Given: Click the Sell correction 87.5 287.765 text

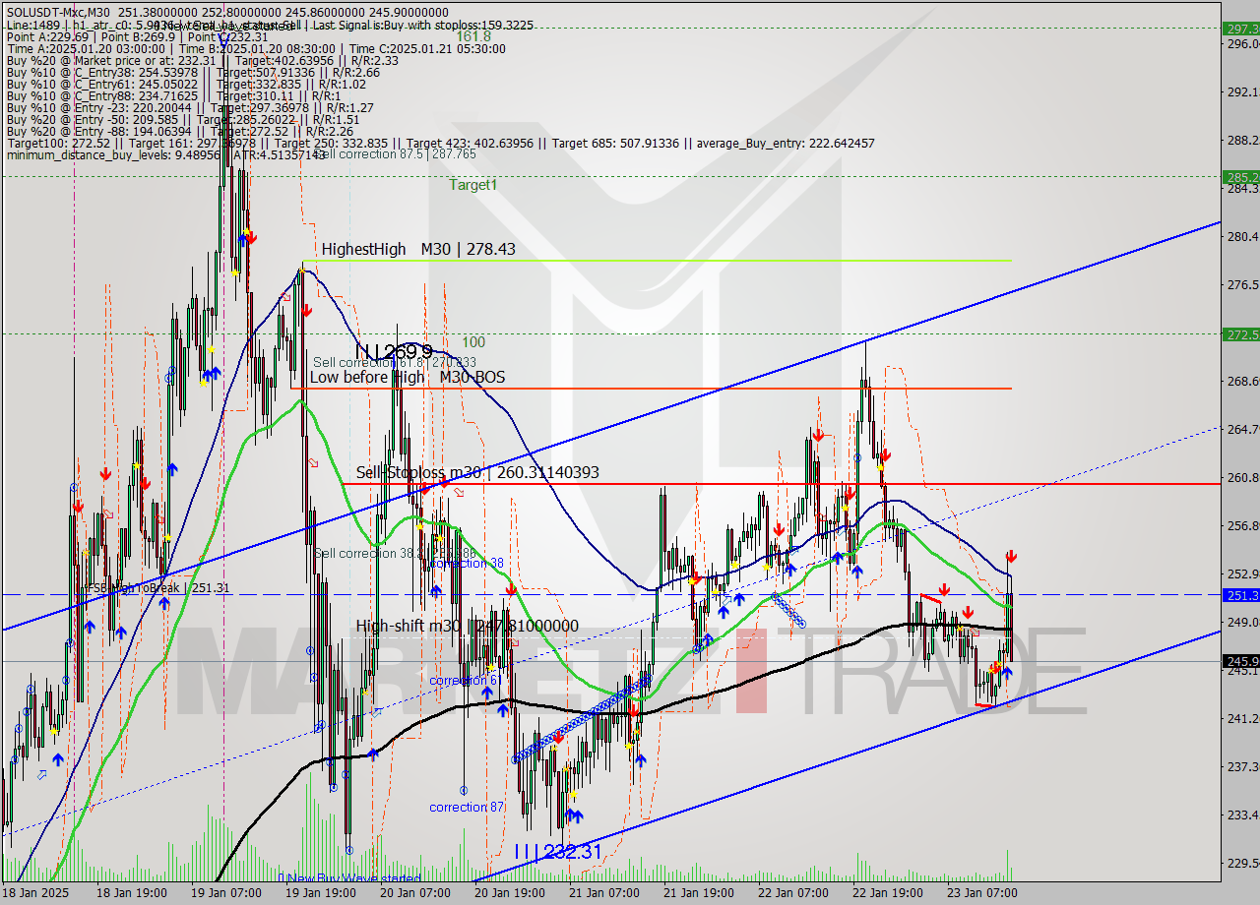Looking at the screenshot, I should [396, 154].
